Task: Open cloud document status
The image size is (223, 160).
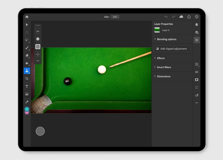Action: point(181,17)
